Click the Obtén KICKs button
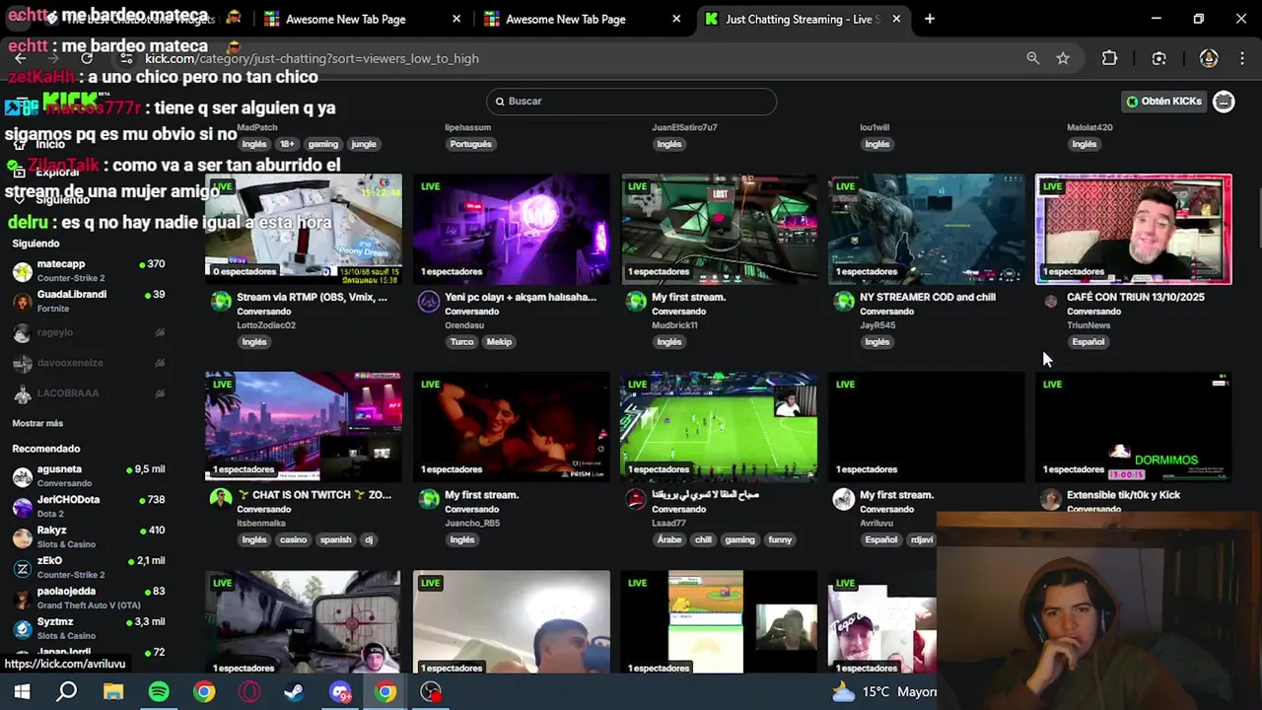The width and height of the screenshot is (1262, 710). coord(1164,102)
